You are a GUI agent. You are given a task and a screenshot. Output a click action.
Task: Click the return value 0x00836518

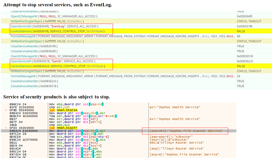(x=245, y=56)
